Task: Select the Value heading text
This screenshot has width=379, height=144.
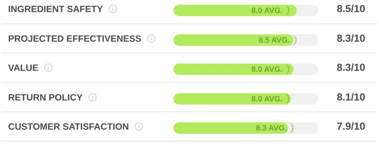Action: (23, 68)
